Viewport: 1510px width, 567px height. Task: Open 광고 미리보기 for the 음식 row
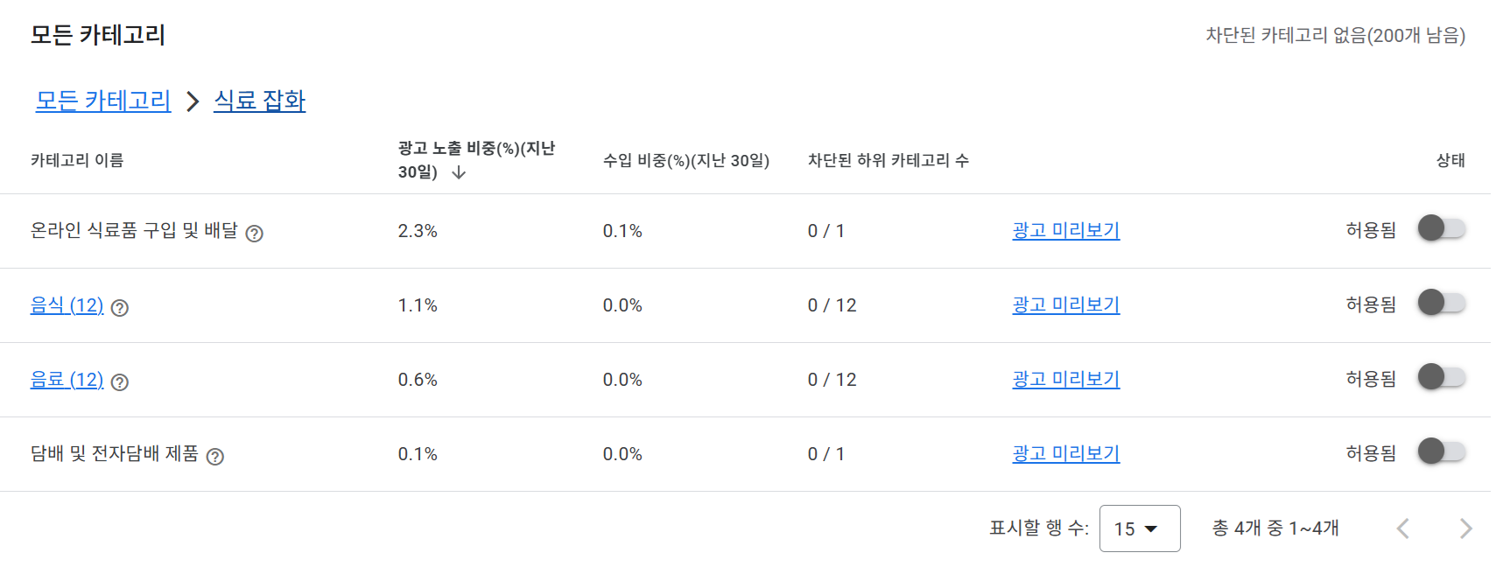(x=1064, y=304)
